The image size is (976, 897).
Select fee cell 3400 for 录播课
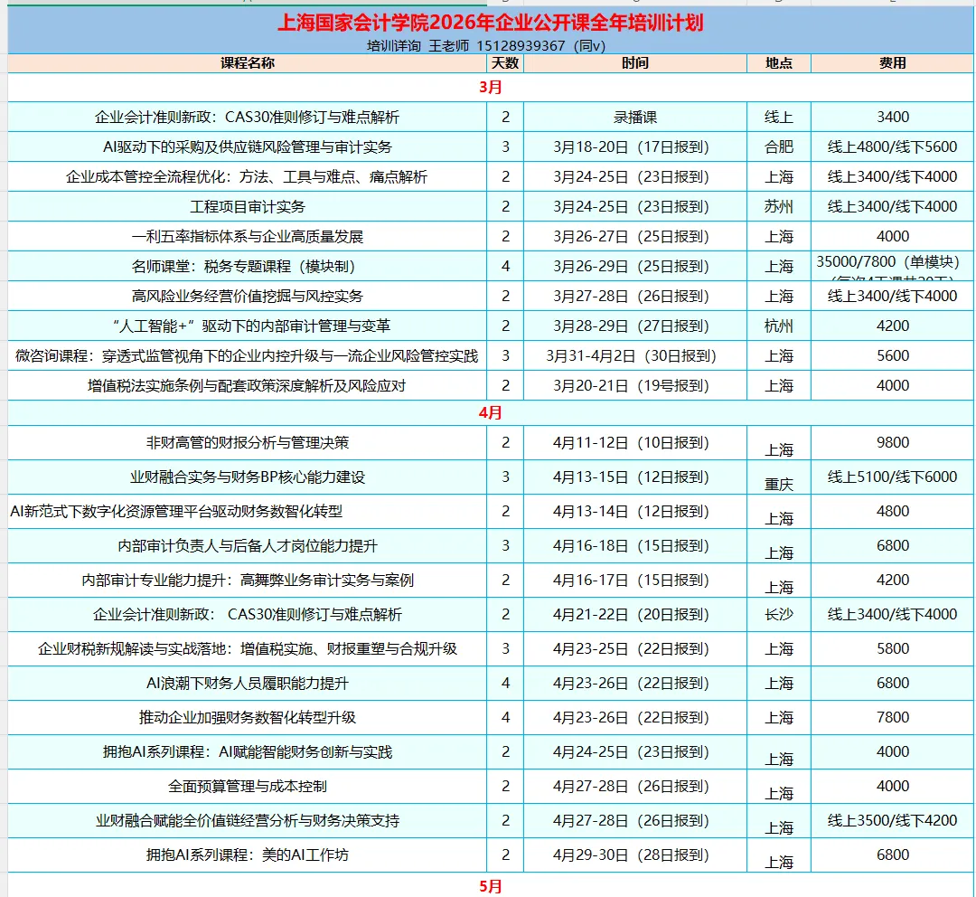point(893,118)
